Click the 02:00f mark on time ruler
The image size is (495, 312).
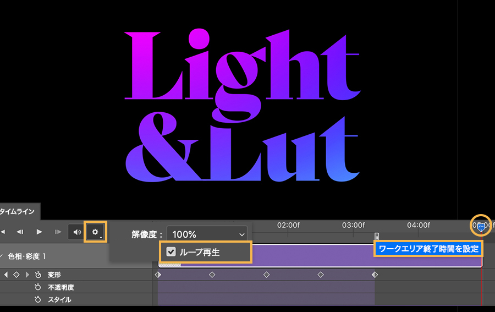click(288, 225)
